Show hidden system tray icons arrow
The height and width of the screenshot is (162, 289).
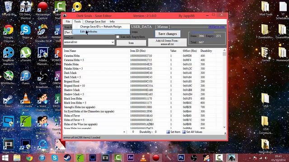(250, 158)
